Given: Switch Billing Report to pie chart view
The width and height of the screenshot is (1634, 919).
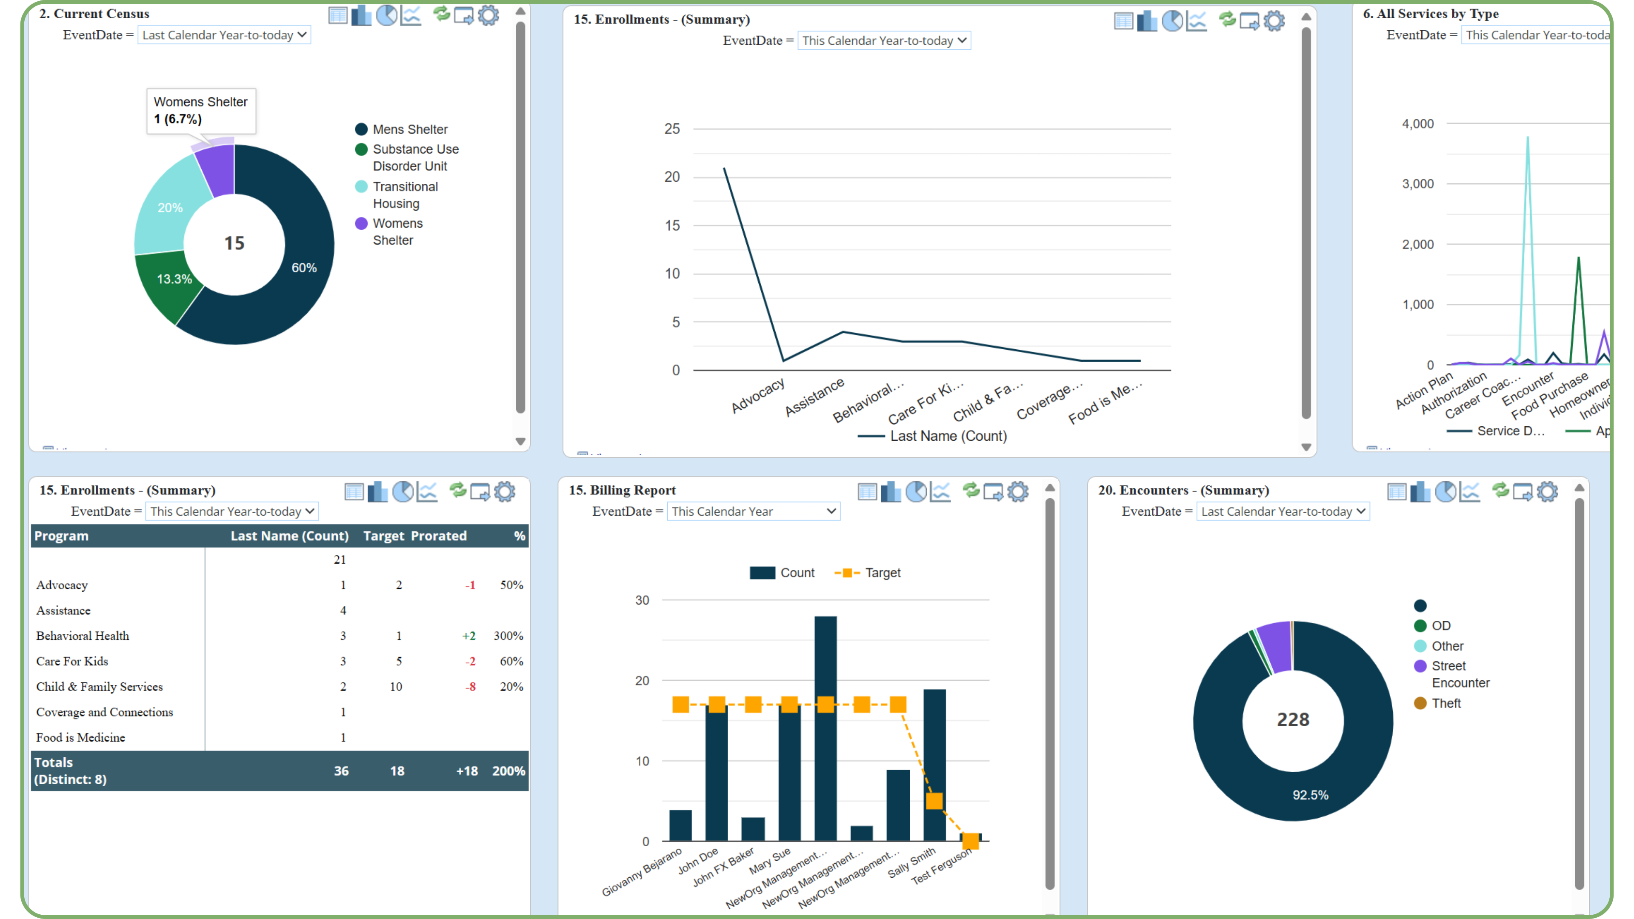Looking at the screenshot, I should click(916, 491).
